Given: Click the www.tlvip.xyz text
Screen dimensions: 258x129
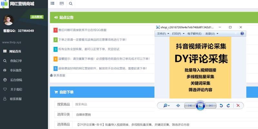Looking at the screenshot, I should 12,43.
